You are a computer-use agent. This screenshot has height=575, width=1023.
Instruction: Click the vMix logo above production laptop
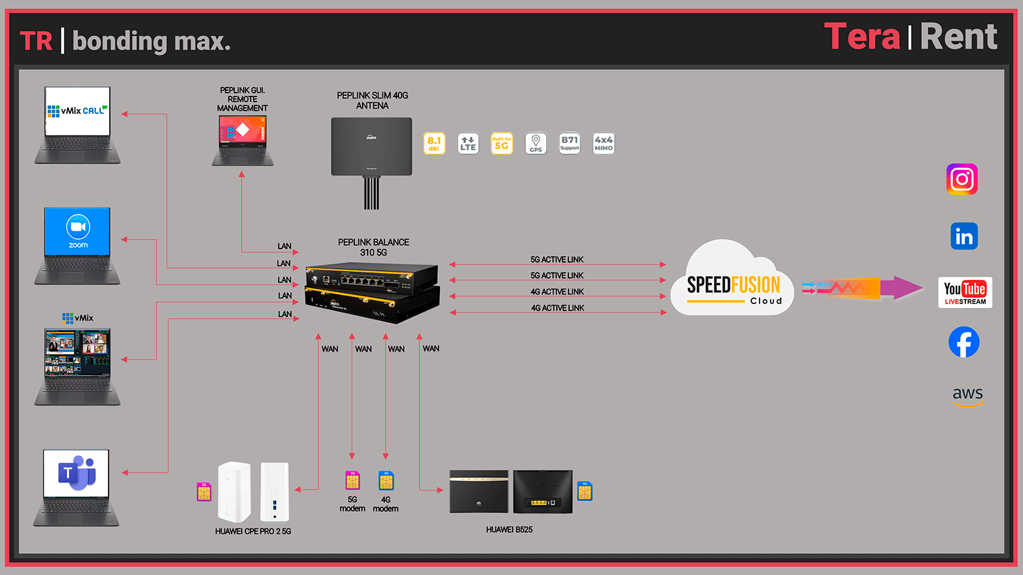(77, 318)
